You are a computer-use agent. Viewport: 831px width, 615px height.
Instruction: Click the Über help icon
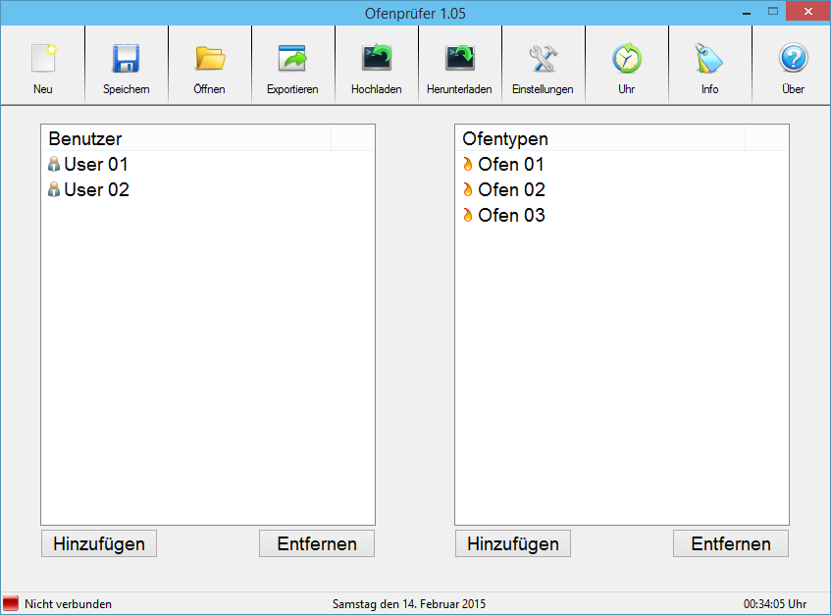[793, 59]
